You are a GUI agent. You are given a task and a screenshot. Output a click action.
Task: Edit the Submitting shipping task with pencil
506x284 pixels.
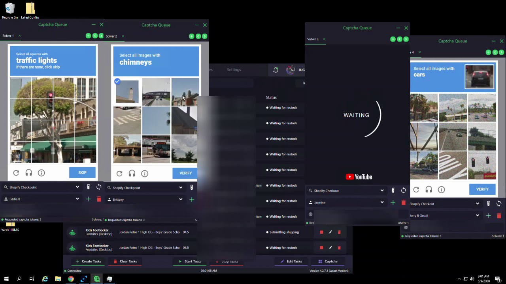(330, 232)
